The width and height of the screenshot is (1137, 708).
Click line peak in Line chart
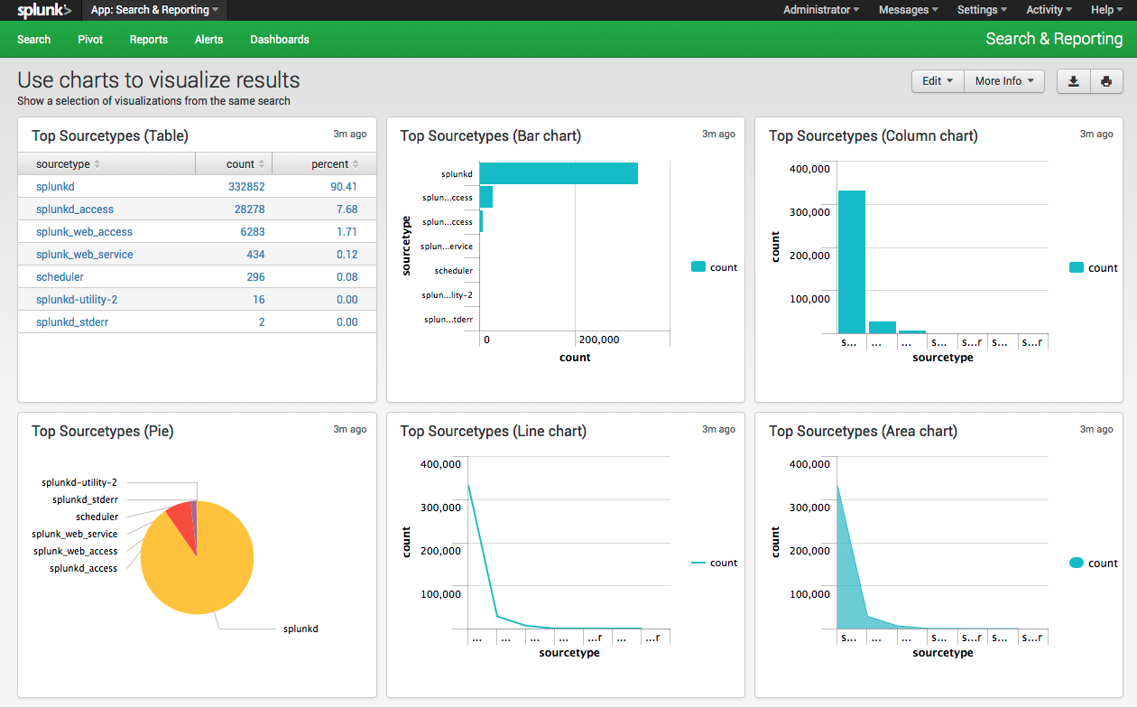pos(468,486)
